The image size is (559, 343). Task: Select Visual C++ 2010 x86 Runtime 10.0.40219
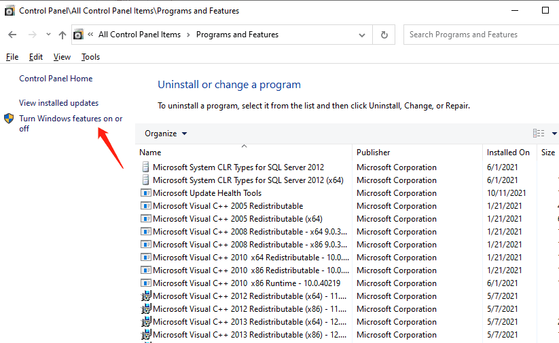pyautogui.click(x=247, y=283)
